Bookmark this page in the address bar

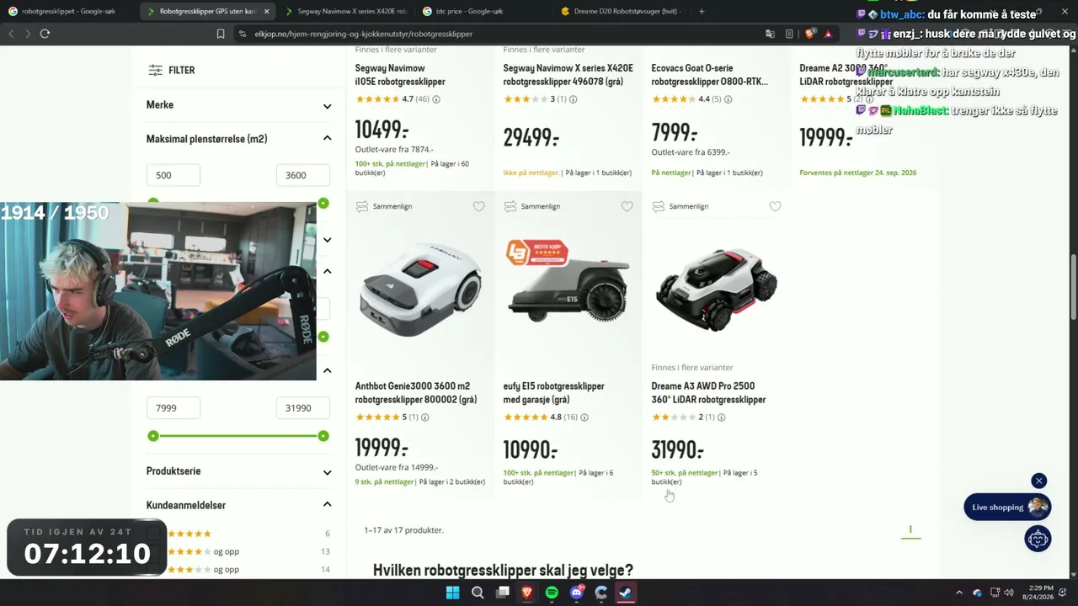221,34
